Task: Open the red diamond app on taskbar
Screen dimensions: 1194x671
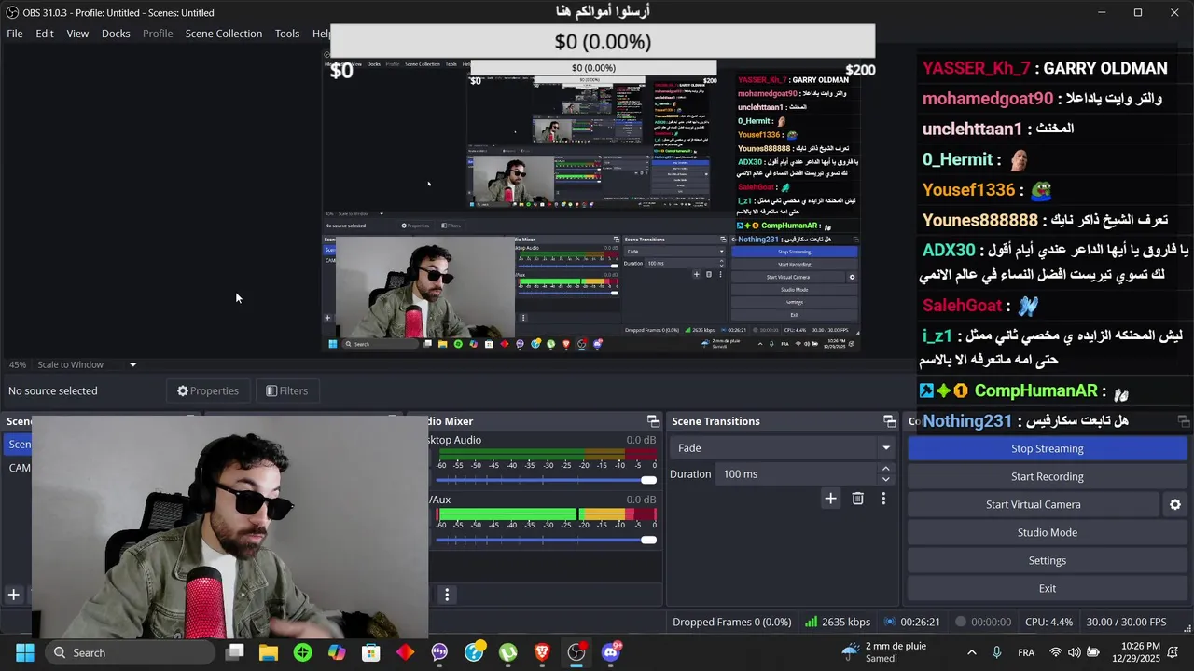Action: [405, 652]
